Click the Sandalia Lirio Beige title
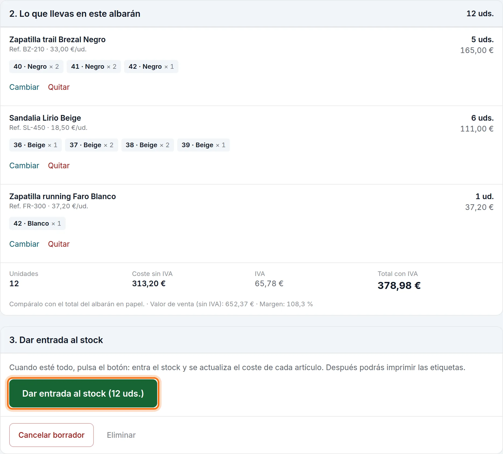This screenshot has height=454, width=503. (x=45, y=118)
